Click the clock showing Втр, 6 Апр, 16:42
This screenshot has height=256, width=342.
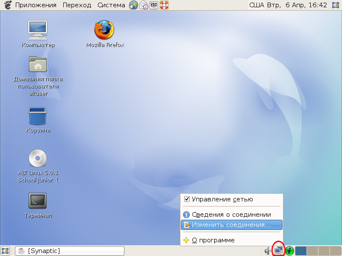297,5
